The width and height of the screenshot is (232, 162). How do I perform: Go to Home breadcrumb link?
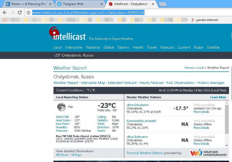(189, 68)
